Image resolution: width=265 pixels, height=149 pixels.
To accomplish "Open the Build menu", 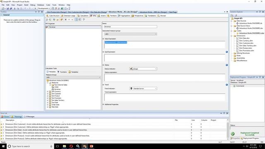I will (x=26, y=5).
